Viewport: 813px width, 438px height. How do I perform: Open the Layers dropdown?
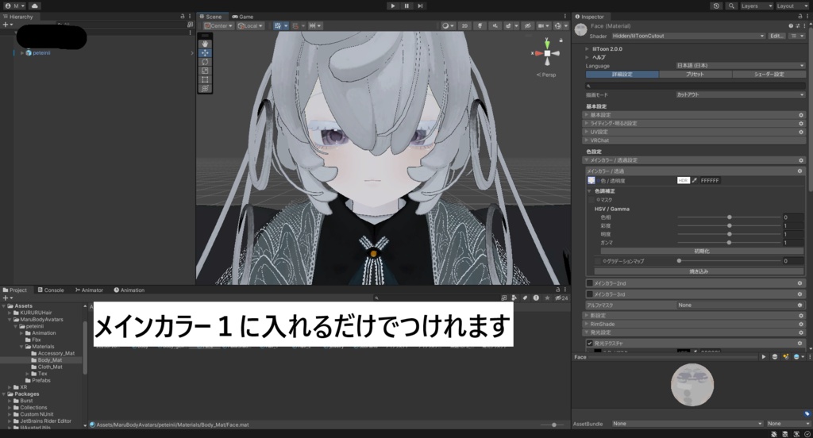pos(757,6)
